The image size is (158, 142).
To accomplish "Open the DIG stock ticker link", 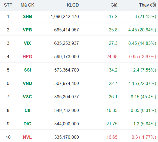I will pos(27,124).
